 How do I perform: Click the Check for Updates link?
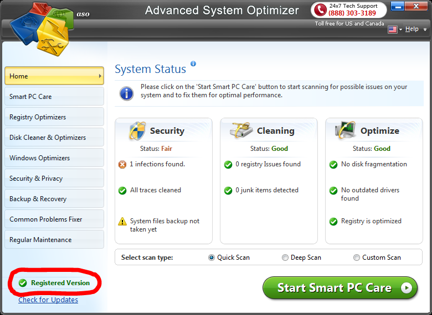click(x=48, y=300)
